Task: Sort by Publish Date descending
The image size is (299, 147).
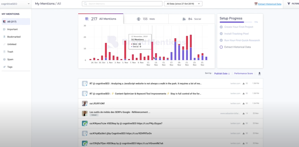Action: (222, 74)
